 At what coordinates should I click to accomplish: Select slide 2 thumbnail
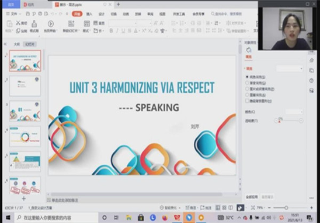click(25, 86)
